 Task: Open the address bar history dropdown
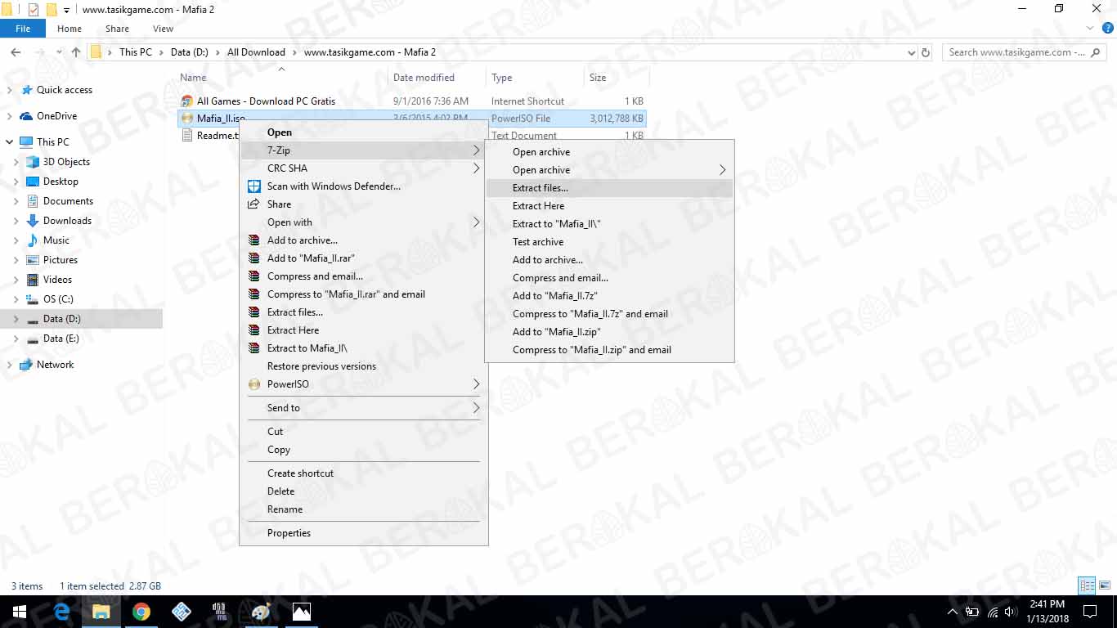point(912,52)
